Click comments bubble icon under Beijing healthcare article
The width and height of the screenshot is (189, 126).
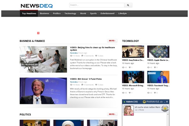pyautogui.click(x=82, y=56)
